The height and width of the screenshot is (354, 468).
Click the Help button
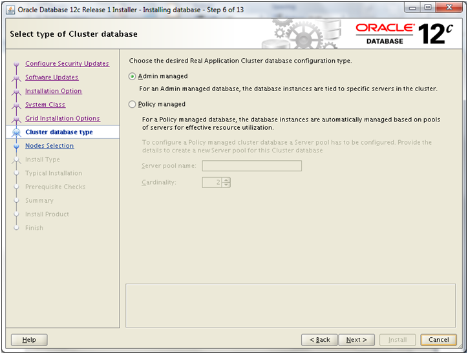(x=29, y=340)
